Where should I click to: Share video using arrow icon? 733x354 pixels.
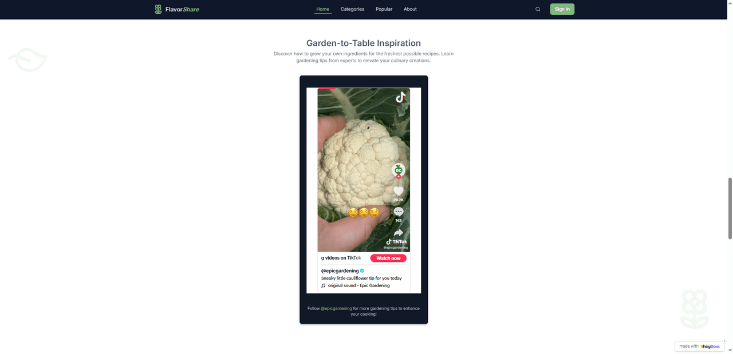click(x=399, y=233)
